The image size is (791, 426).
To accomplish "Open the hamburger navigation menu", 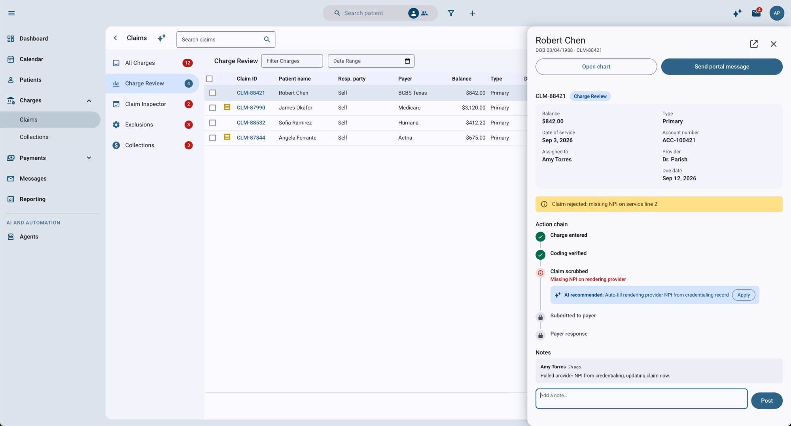I will coord(11,13).
